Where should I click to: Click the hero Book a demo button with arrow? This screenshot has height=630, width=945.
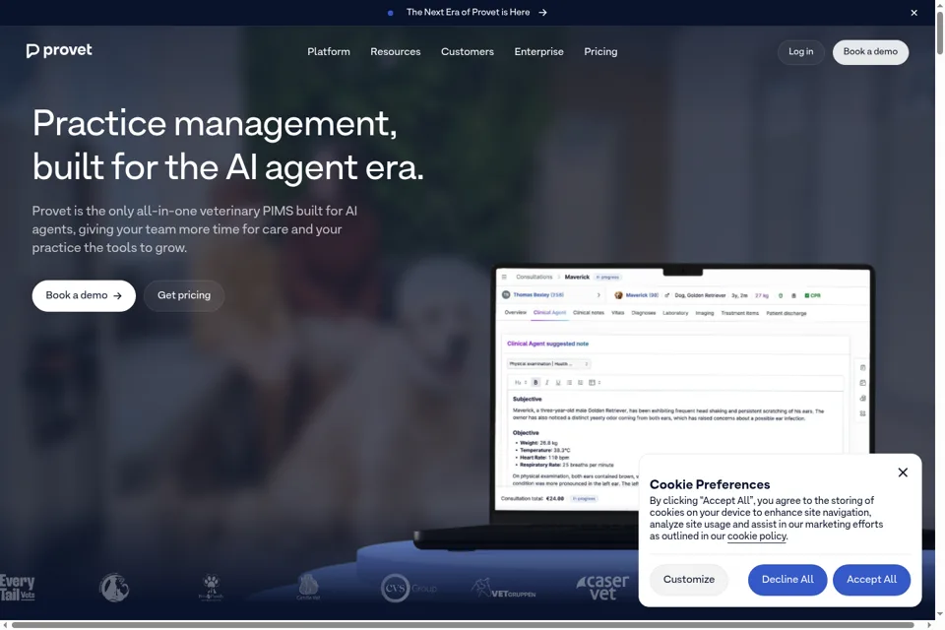point(84,295)
